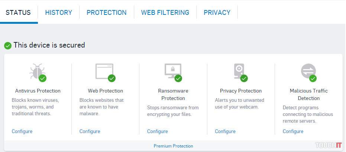Image resolution: width=346 pixels, height=152 pixels.
Task: Select the Status tab
Action: 18,12
